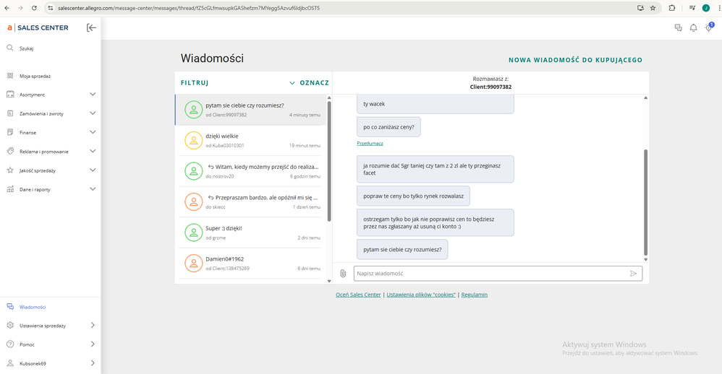The width and height of the screenshot is (722, 374).
Task: Click NOWA WIADOMOŚĆ DO KUPUJĄCEGO button
Action: coord(575,60)
